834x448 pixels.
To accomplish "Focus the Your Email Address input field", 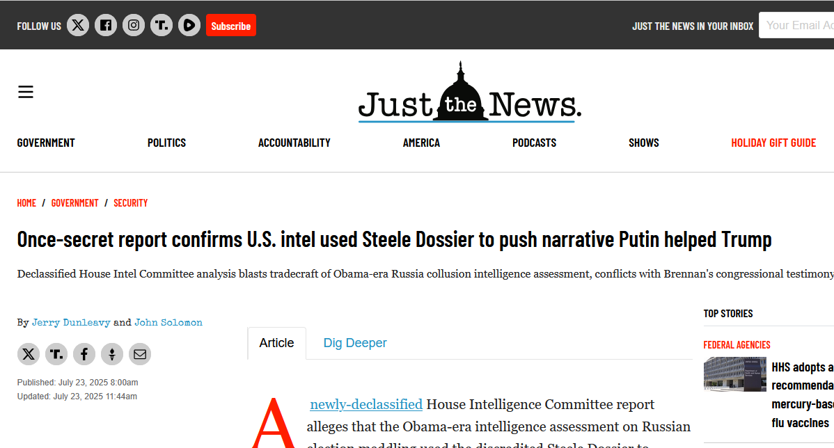I will [796, 25].
